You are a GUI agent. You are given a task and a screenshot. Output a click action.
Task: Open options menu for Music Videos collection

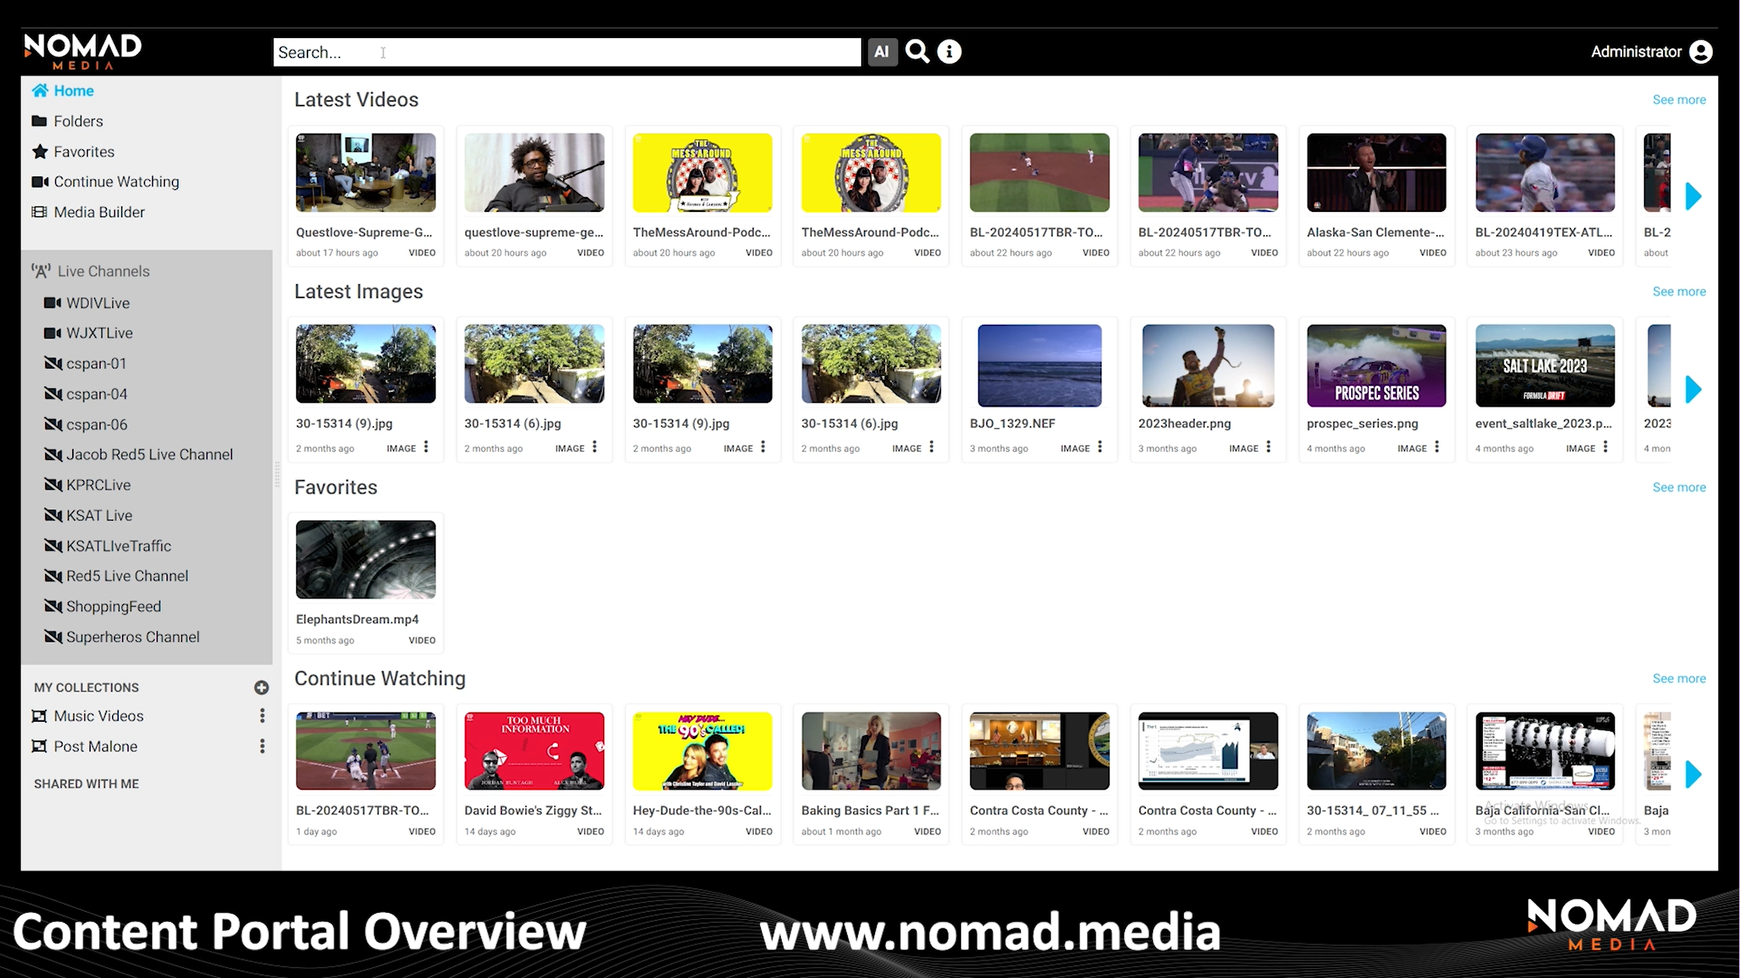tap(262, 716)
